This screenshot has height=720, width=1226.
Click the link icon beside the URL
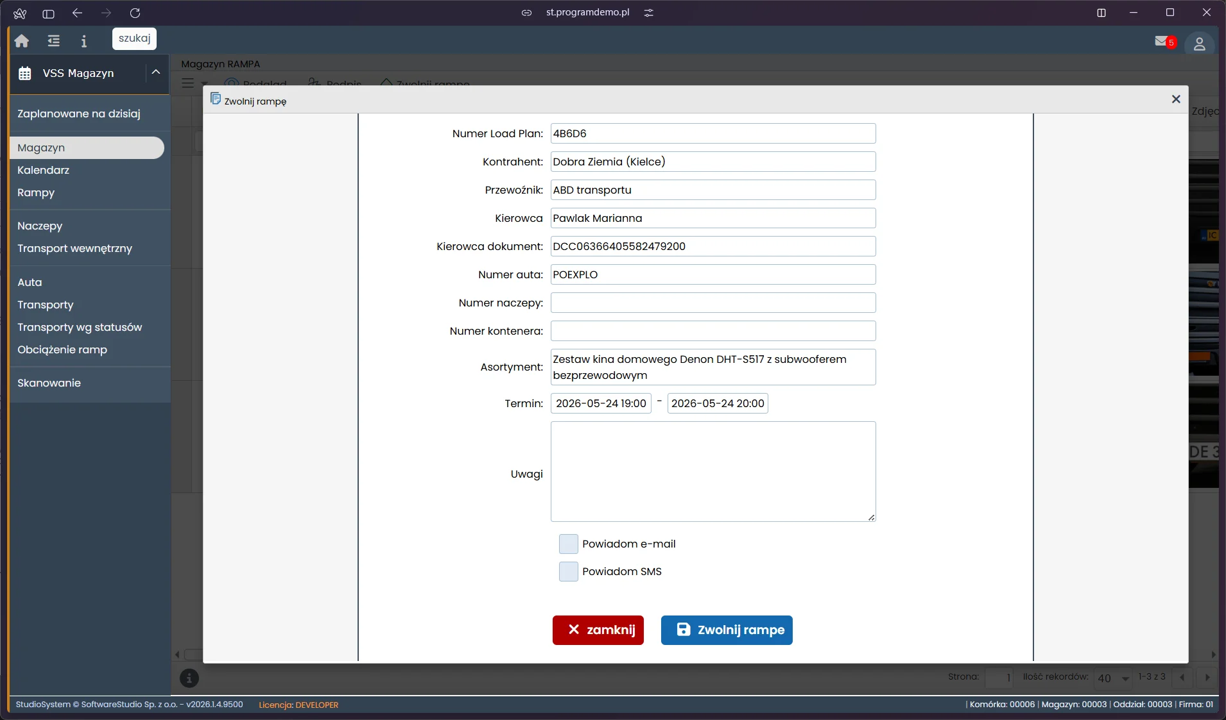[526, 13]
